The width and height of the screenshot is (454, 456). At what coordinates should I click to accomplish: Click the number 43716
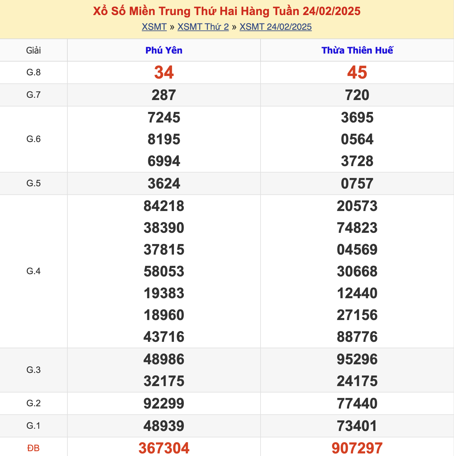pos(164,337)
